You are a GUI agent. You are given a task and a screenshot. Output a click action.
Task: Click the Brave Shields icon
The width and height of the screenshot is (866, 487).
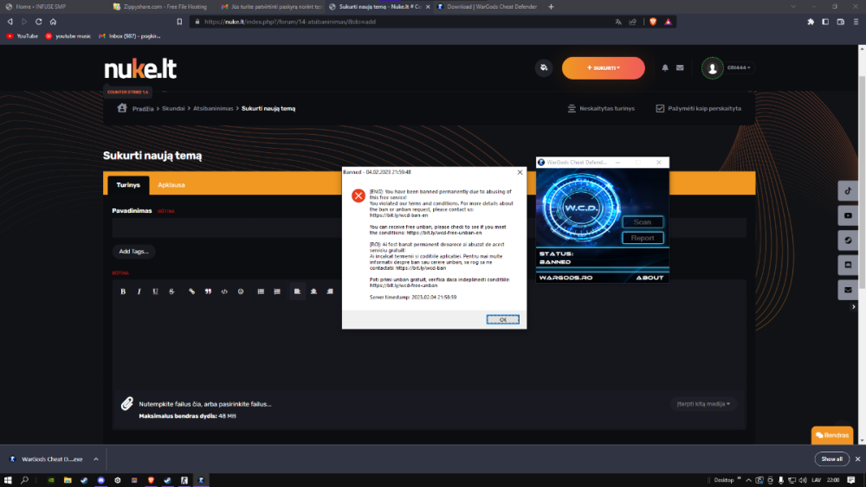(x=653, y=22)
